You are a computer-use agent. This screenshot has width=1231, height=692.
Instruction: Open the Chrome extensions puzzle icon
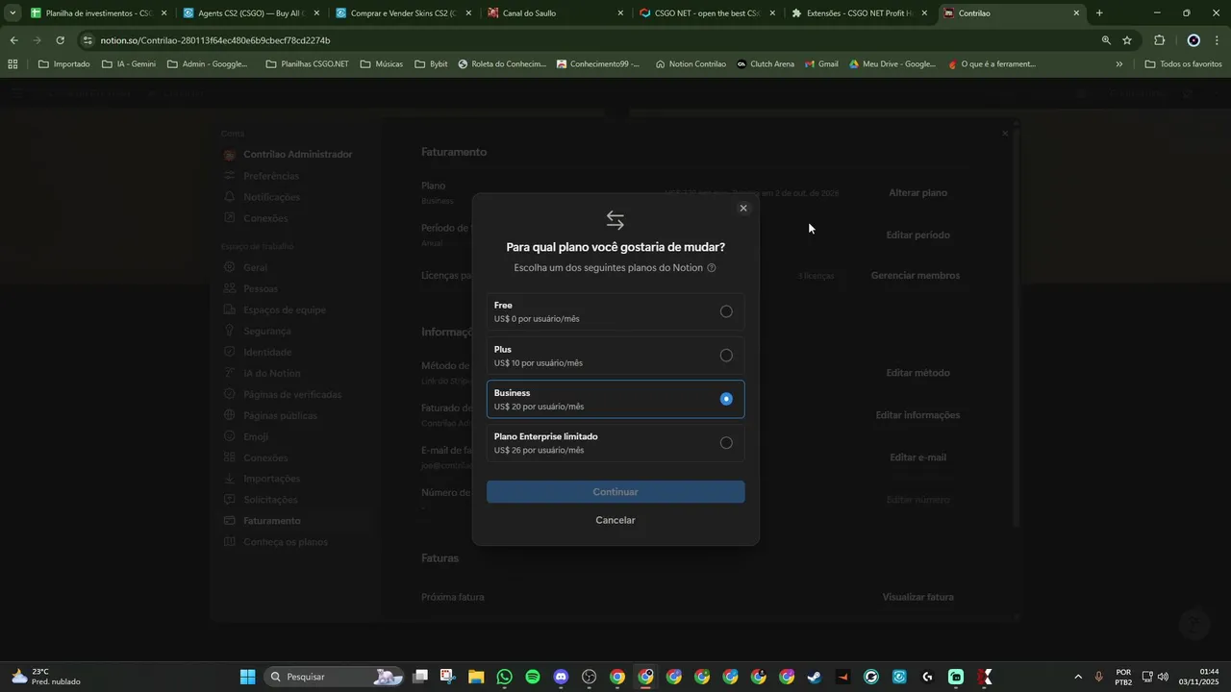(1159, 40)
